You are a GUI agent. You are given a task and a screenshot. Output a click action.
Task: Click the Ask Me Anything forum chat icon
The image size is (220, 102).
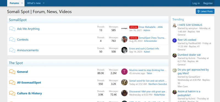(12, 29)
